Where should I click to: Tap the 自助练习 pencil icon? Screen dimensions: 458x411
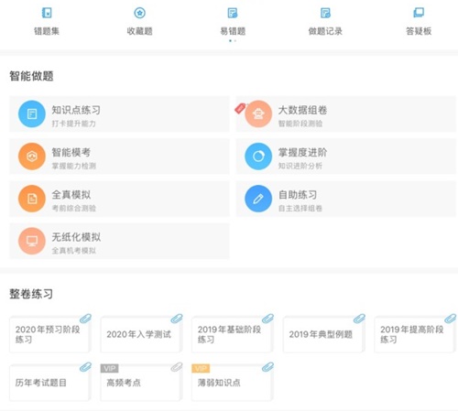(x=258, y=199)
